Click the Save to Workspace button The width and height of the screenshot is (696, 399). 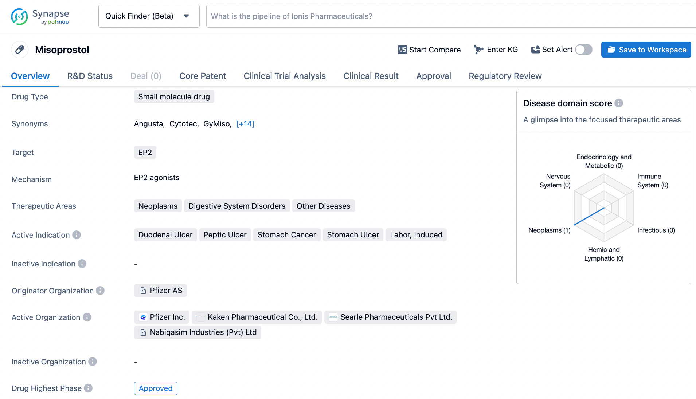click(x=646, y=50)
